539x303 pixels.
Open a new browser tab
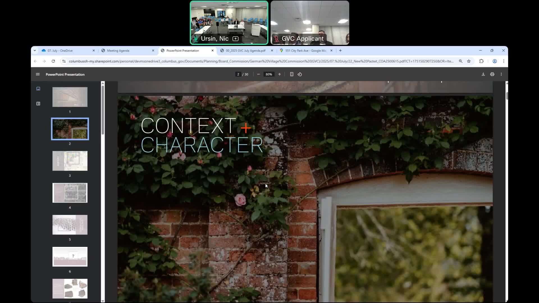[x=340, y=50]
